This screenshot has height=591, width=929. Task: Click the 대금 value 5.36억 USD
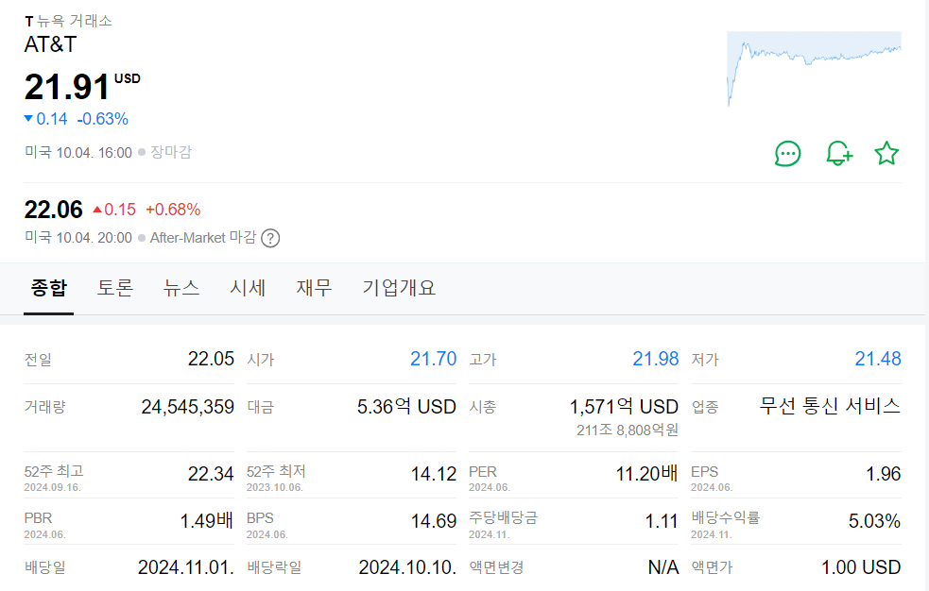pos(406,407)
